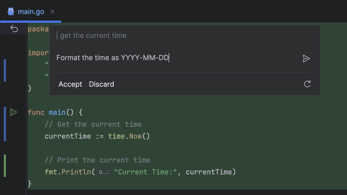Click the previous prompt "get the current time"

point(93,35)
